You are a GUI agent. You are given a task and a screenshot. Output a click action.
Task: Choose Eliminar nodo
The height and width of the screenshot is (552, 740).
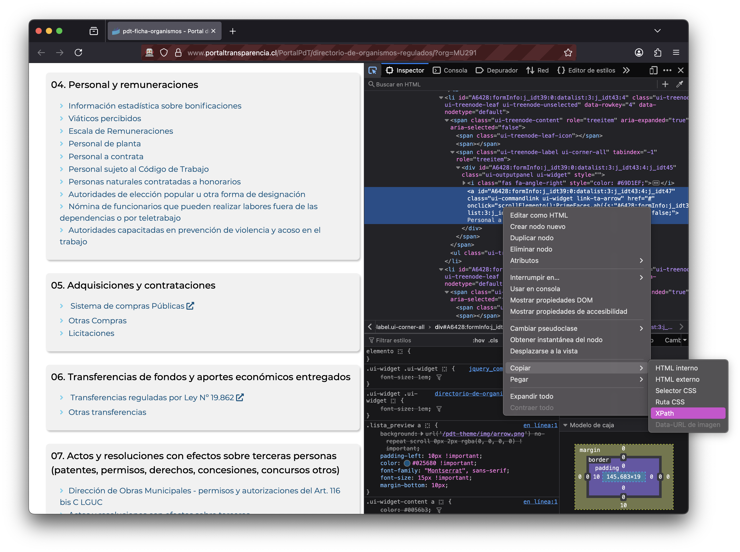tap(577, 250)
